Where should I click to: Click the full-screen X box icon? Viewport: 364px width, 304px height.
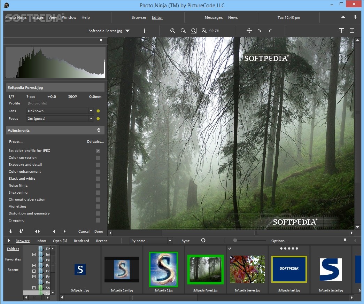[x=352, y=31]
